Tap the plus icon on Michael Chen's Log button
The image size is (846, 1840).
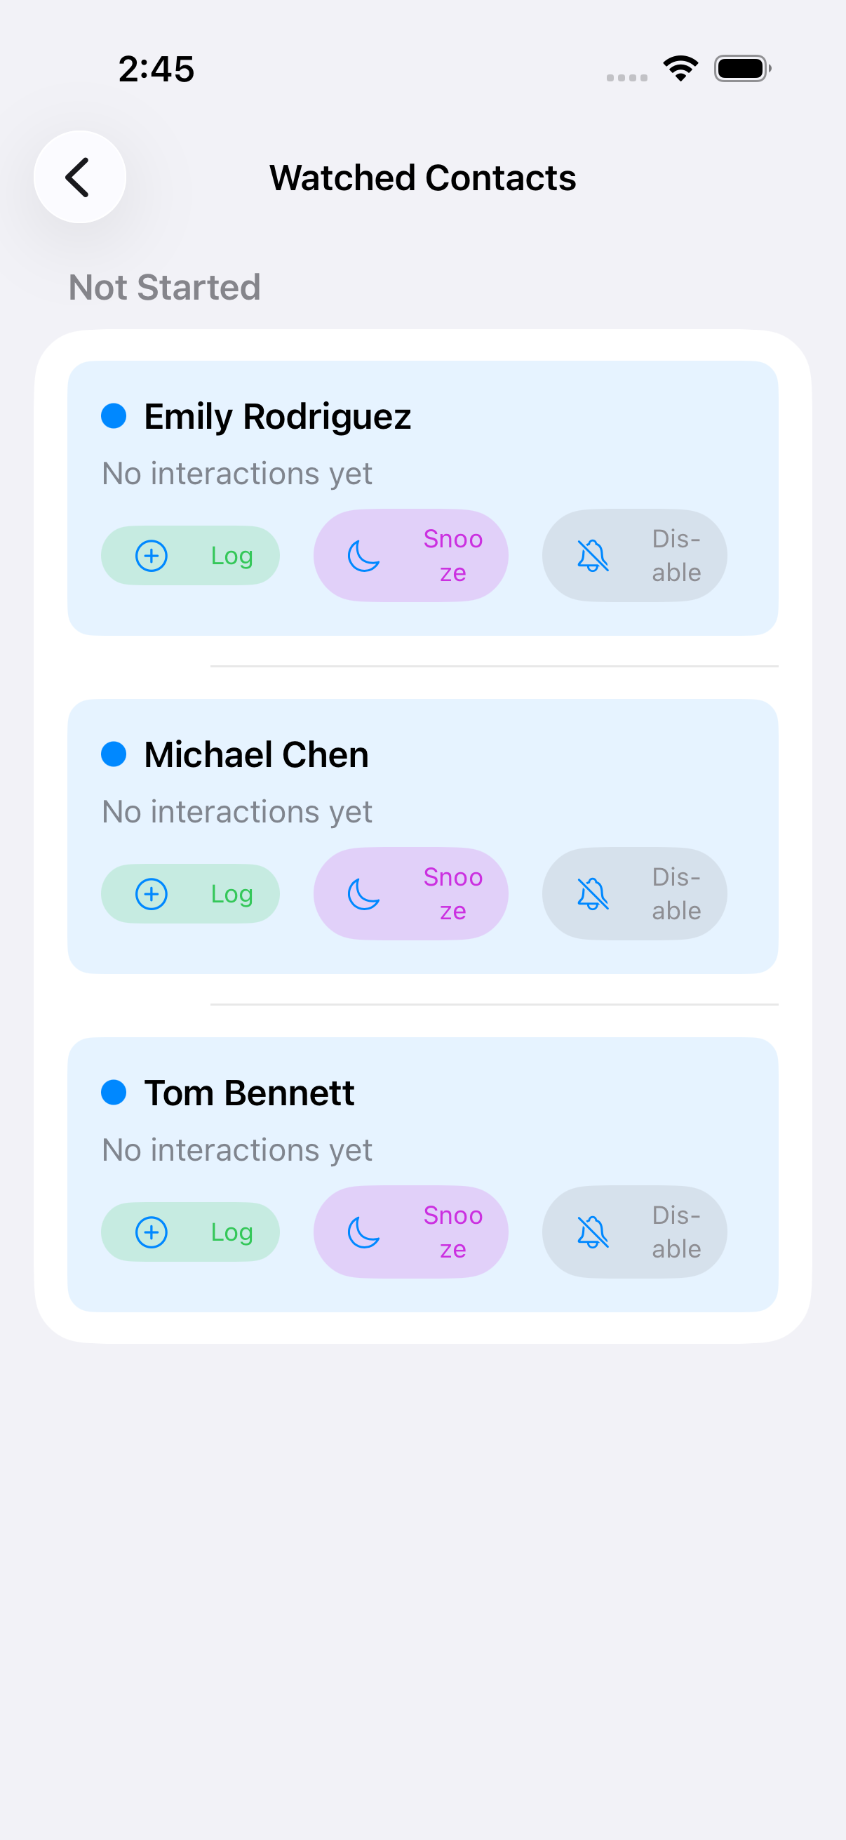151,893
